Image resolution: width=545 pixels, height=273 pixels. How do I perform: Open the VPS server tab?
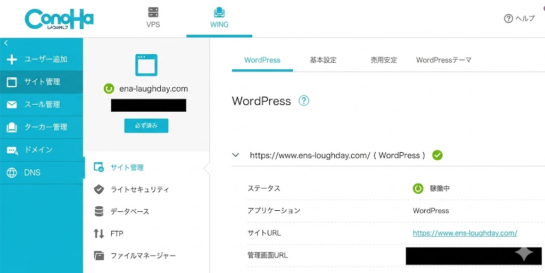tap(153, 18)
